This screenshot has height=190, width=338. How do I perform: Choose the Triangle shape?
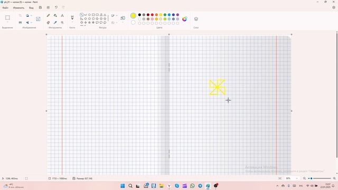pyautogui.click(x=105, y=15)
